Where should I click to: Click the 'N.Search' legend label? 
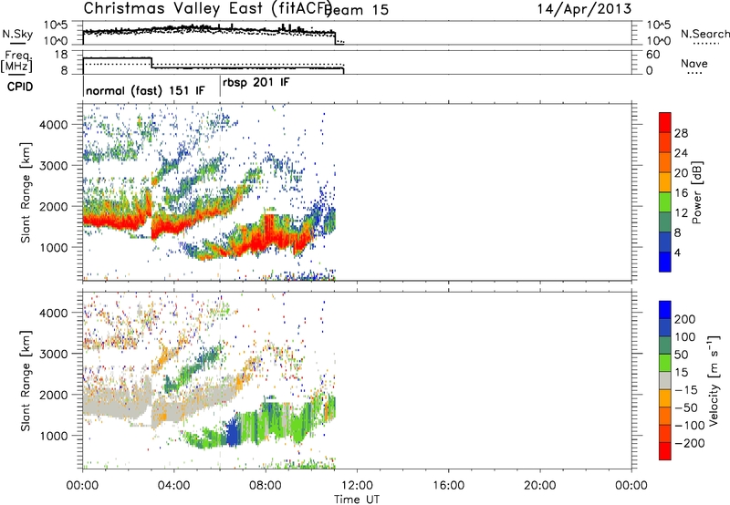tap(705, 34)
